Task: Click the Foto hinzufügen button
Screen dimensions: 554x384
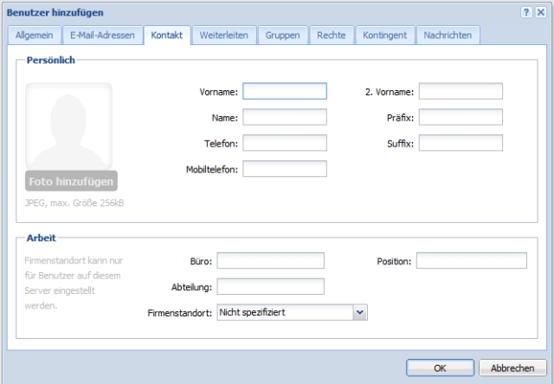Action: click(70, 182)
